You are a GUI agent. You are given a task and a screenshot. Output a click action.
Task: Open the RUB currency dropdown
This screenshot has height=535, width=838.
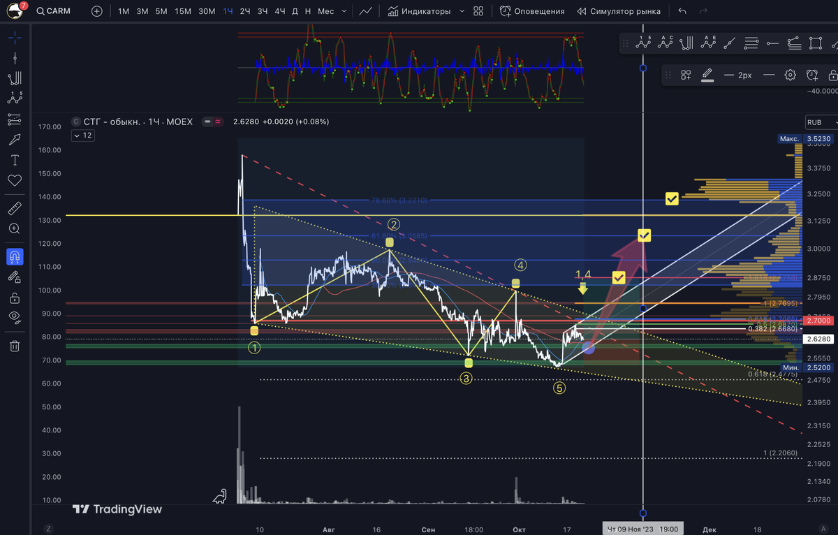(x=821, y=122)
